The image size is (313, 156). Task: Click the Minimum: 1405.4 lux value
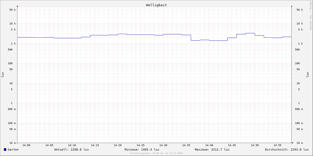[142, 149]
